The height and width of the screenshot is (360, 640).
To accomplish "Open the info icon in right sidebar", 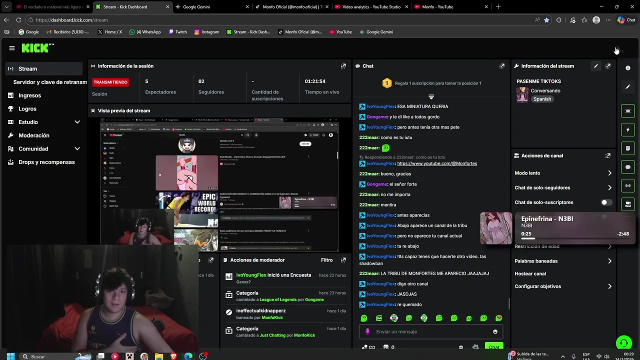I will (628, 68).
